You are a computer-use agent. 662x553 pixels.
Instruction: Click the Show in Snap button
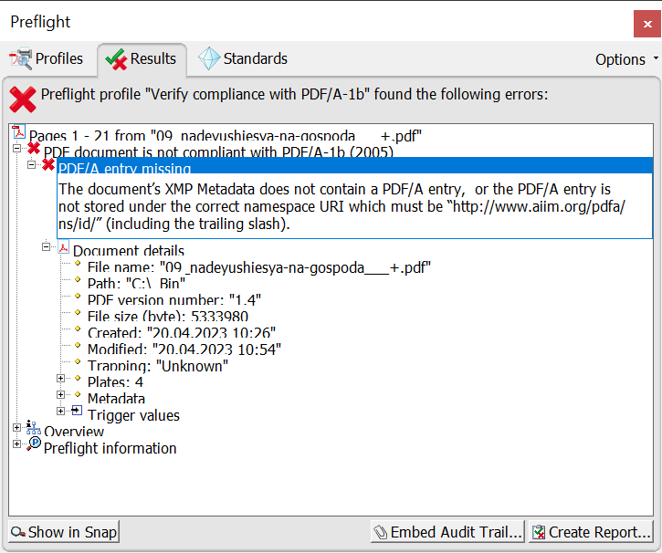pyautogui.click(x=64, y=532)
